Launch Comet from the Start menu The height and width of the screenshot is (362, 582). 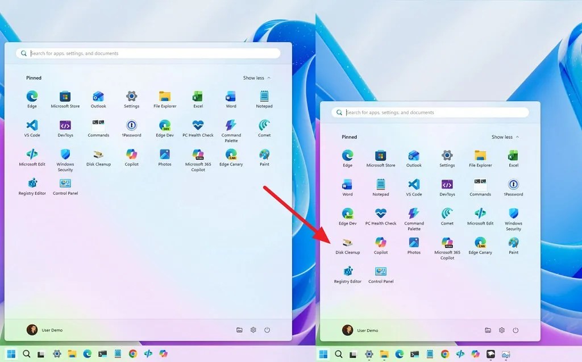[x=264, y=125]
